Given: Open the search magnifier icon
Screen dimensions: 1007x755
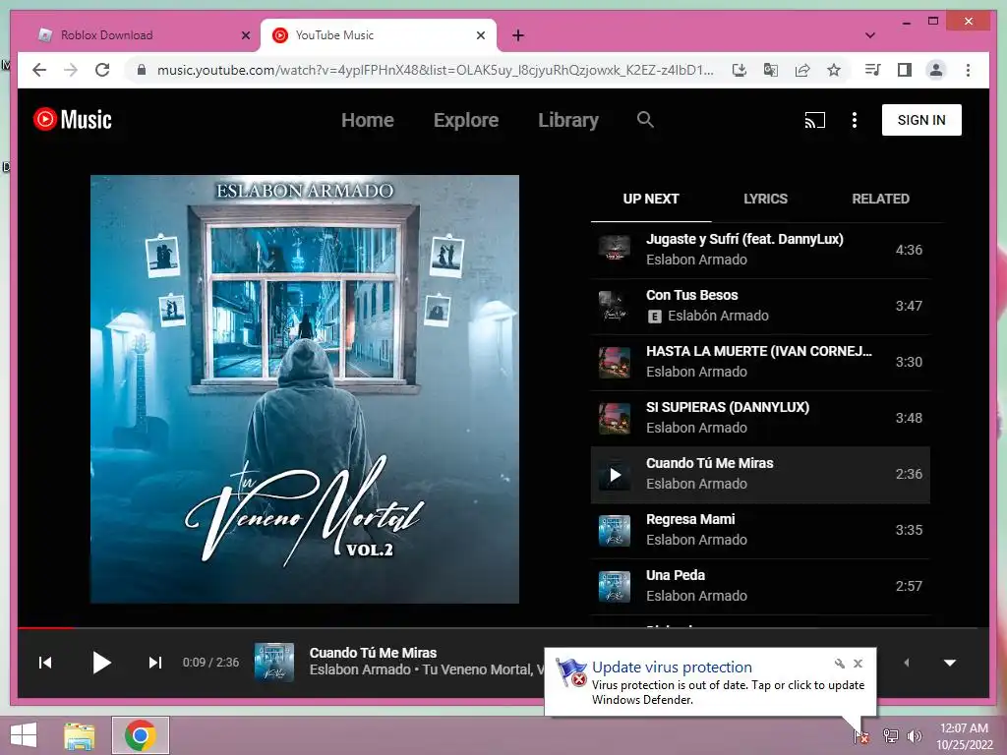Looking at the screenshot, I should pos(645,119).
